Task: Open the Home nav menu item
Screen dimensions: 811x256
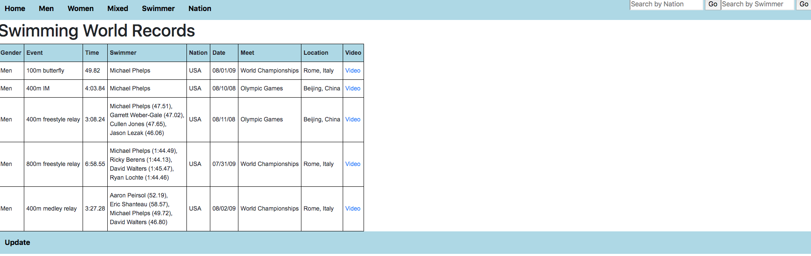Action: (x=15, y=8)
